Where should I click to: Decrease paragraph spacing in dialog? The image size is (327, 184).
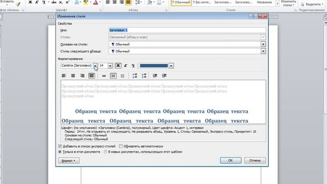tap(144, 76)
